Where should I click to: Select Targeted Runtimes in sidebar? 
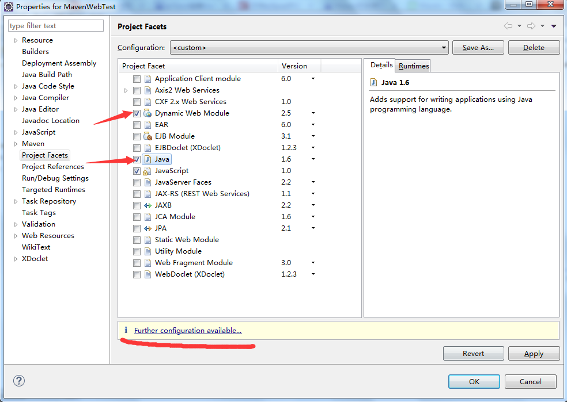(x=53, y=190)
